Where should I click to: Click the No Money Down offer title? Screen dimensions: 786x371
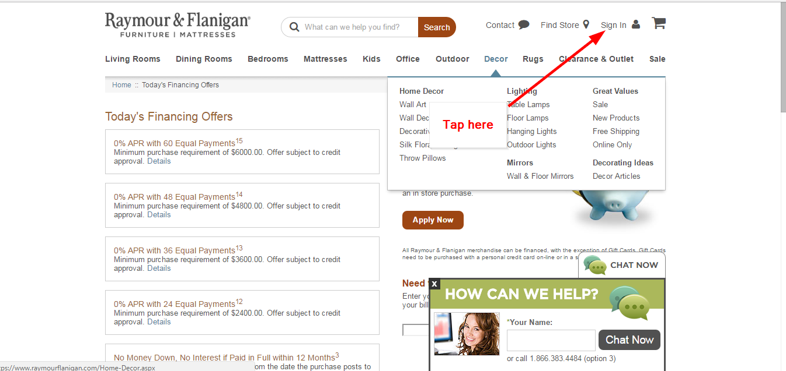[226, 357]
